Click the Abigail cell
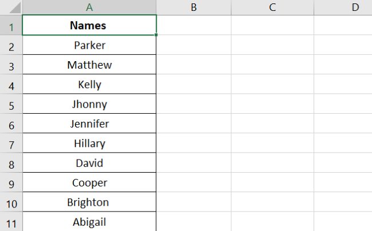This screenshot has height=231, width=372. 89,222
